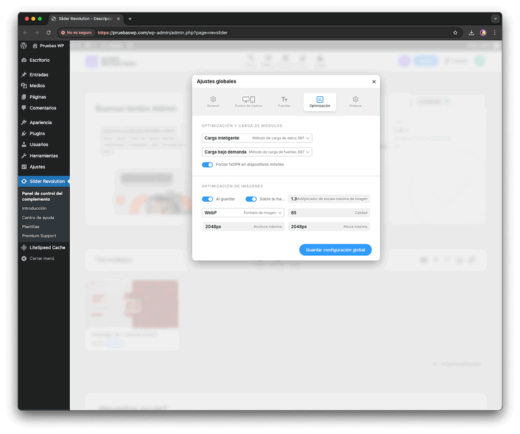The image size is (520, 434).
Task: Expand the Carga bajo demanda dropdown
Action: tap(257, 152)
